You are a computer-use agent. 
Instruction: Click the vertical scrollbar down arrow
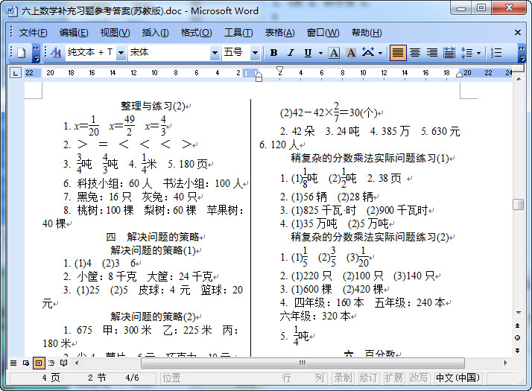(519, 312)
